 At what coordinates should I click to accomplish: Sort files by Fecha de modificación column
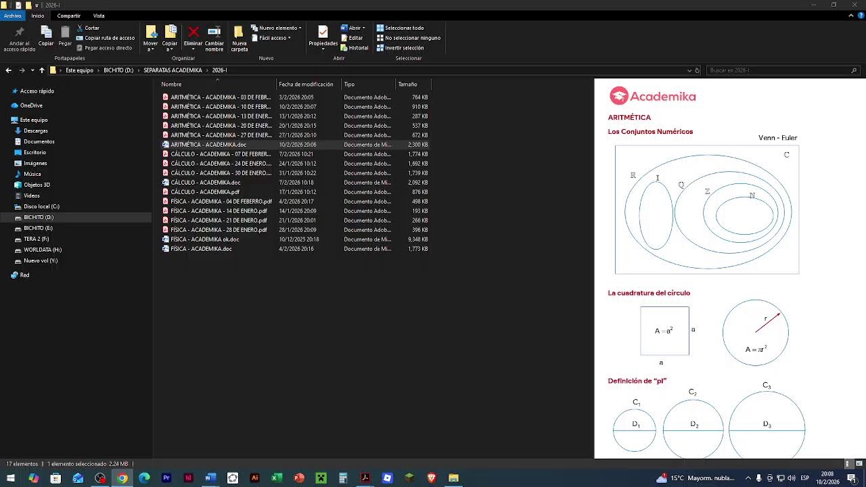306,85
